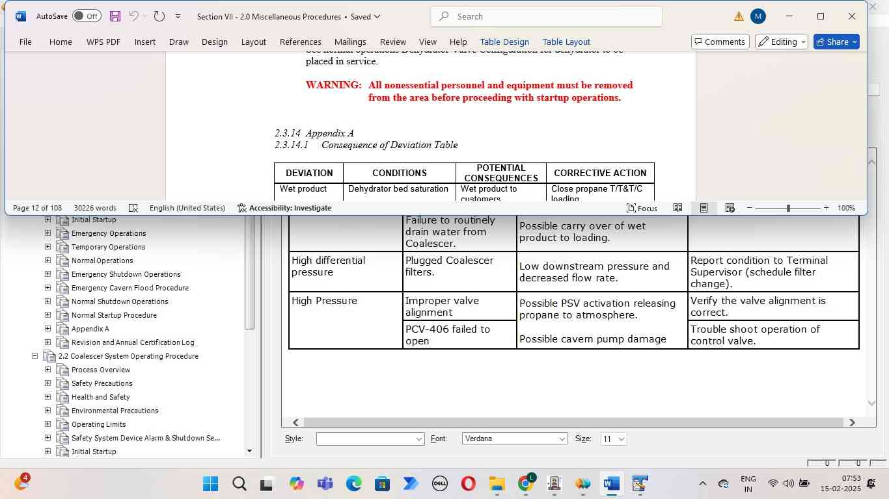Open the References tab
This screenshot has height=499, width=889.
301,42
